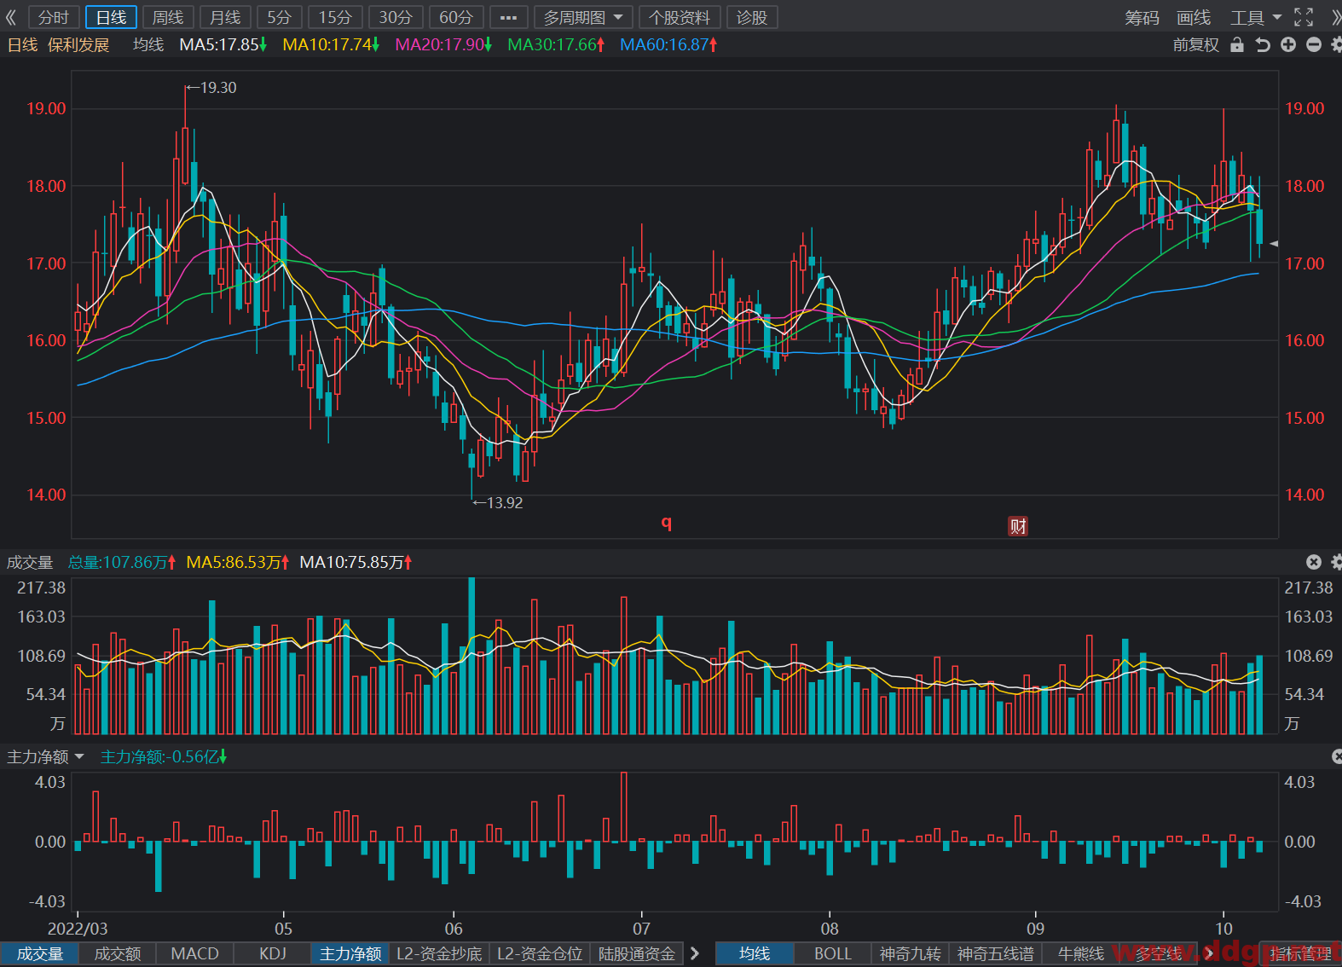
Task: Click the undo/reset arrow icon
Action: point(1263,45)
